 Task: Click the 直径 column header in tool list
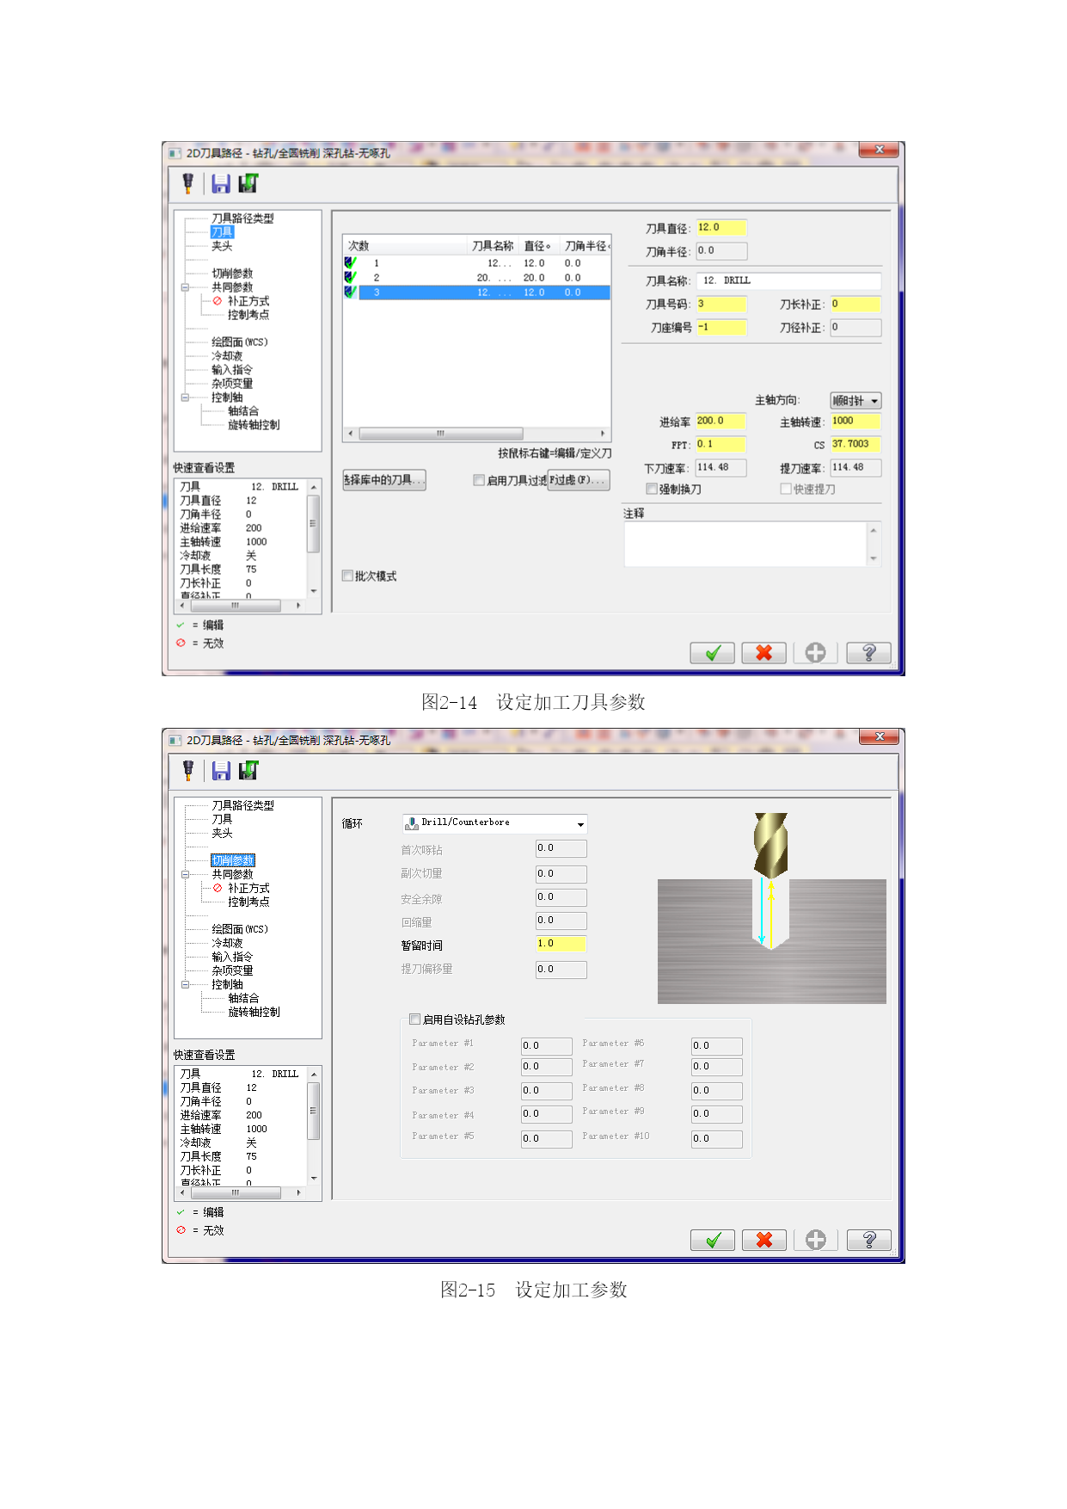coord(538,246)
